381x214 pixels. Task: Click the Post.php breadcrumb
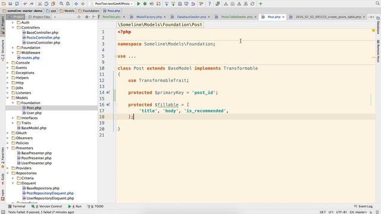pos(112,11)
